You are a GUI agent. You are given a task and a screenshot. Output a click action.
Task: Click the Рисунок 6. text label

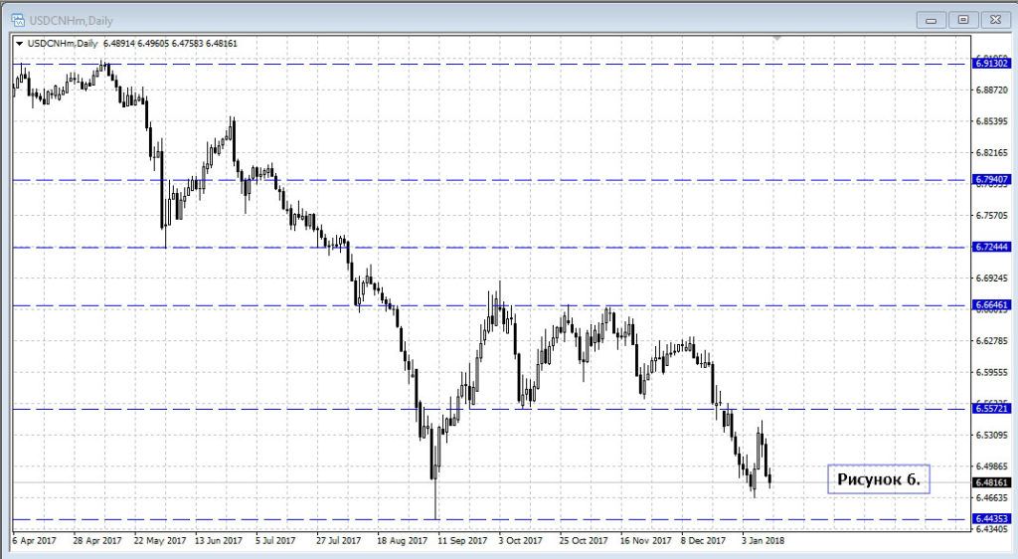pyautogui.click(x=878, y=479)
